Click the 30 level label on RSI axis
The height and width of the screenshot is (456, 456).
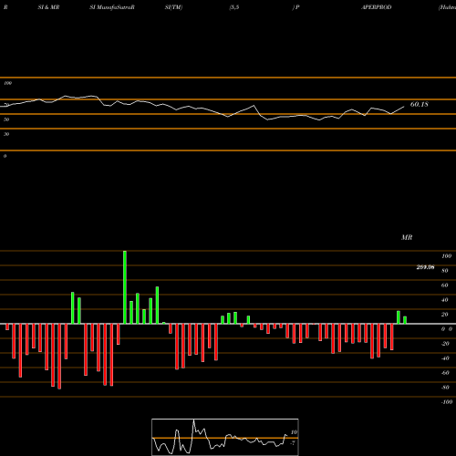6,134
